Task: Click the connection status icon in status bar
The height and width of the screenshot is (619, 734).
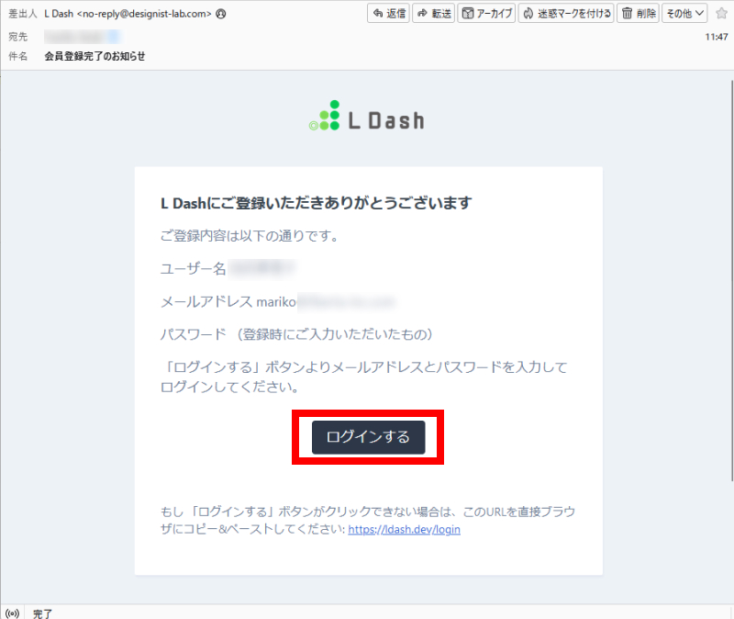Action: (13, 613)
